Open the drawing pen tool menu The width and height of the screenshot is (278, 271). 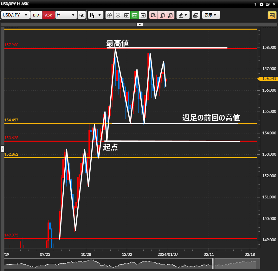tap(183, 15)
